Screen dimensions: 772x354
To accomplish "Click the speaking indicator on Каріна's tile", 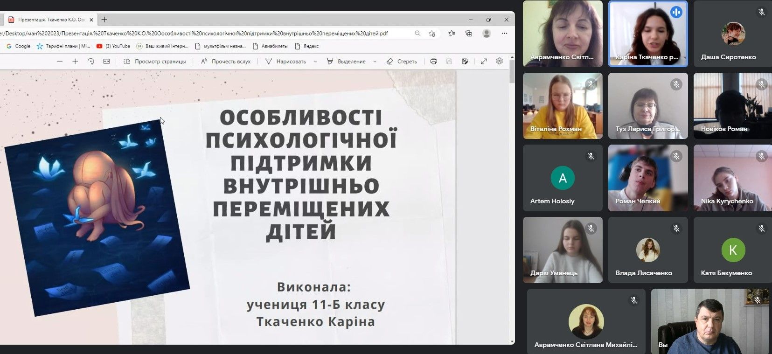I will [x=676, y=12].
